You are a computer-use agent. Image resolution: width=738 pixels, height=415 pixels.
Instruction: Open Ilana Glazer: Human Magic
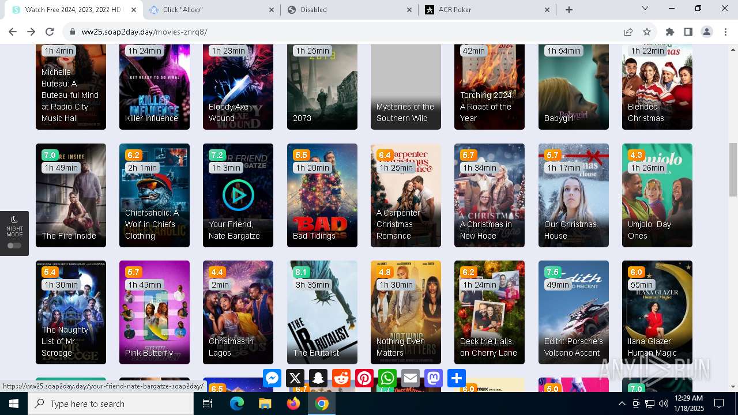click(657, 312)
